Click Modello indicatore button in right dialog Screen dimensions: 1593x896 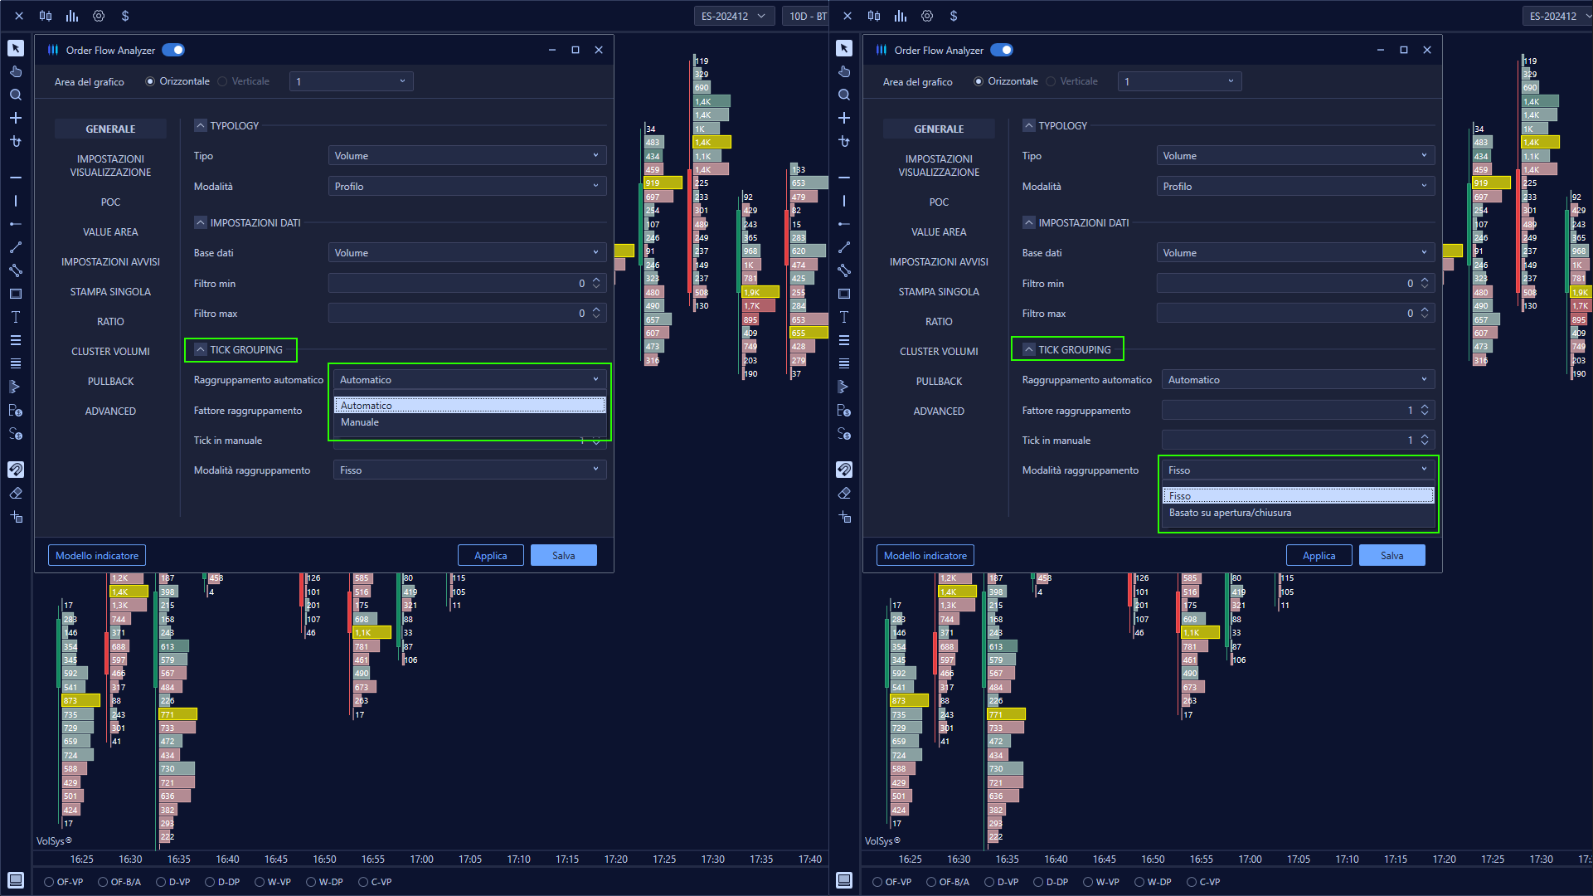(x=925, y=556)
